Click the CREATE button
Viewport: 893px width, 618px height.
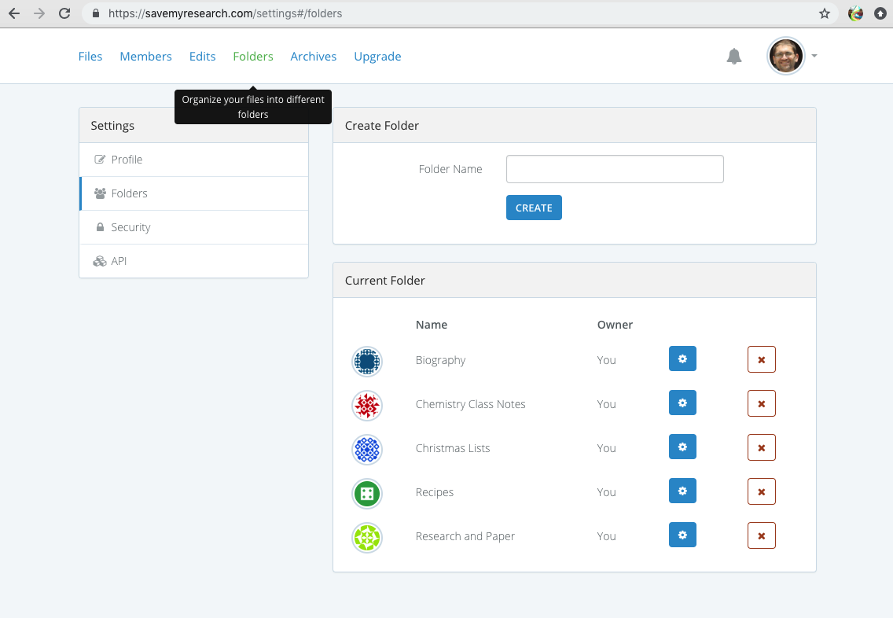(534, 208)
